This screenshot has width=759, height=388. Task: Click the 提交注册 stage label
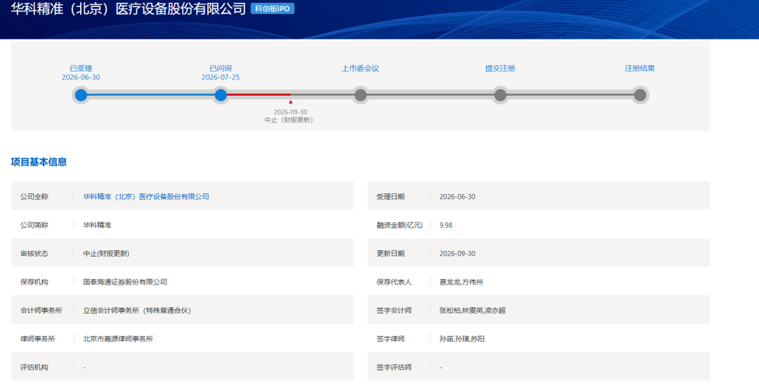pos(500,69)
